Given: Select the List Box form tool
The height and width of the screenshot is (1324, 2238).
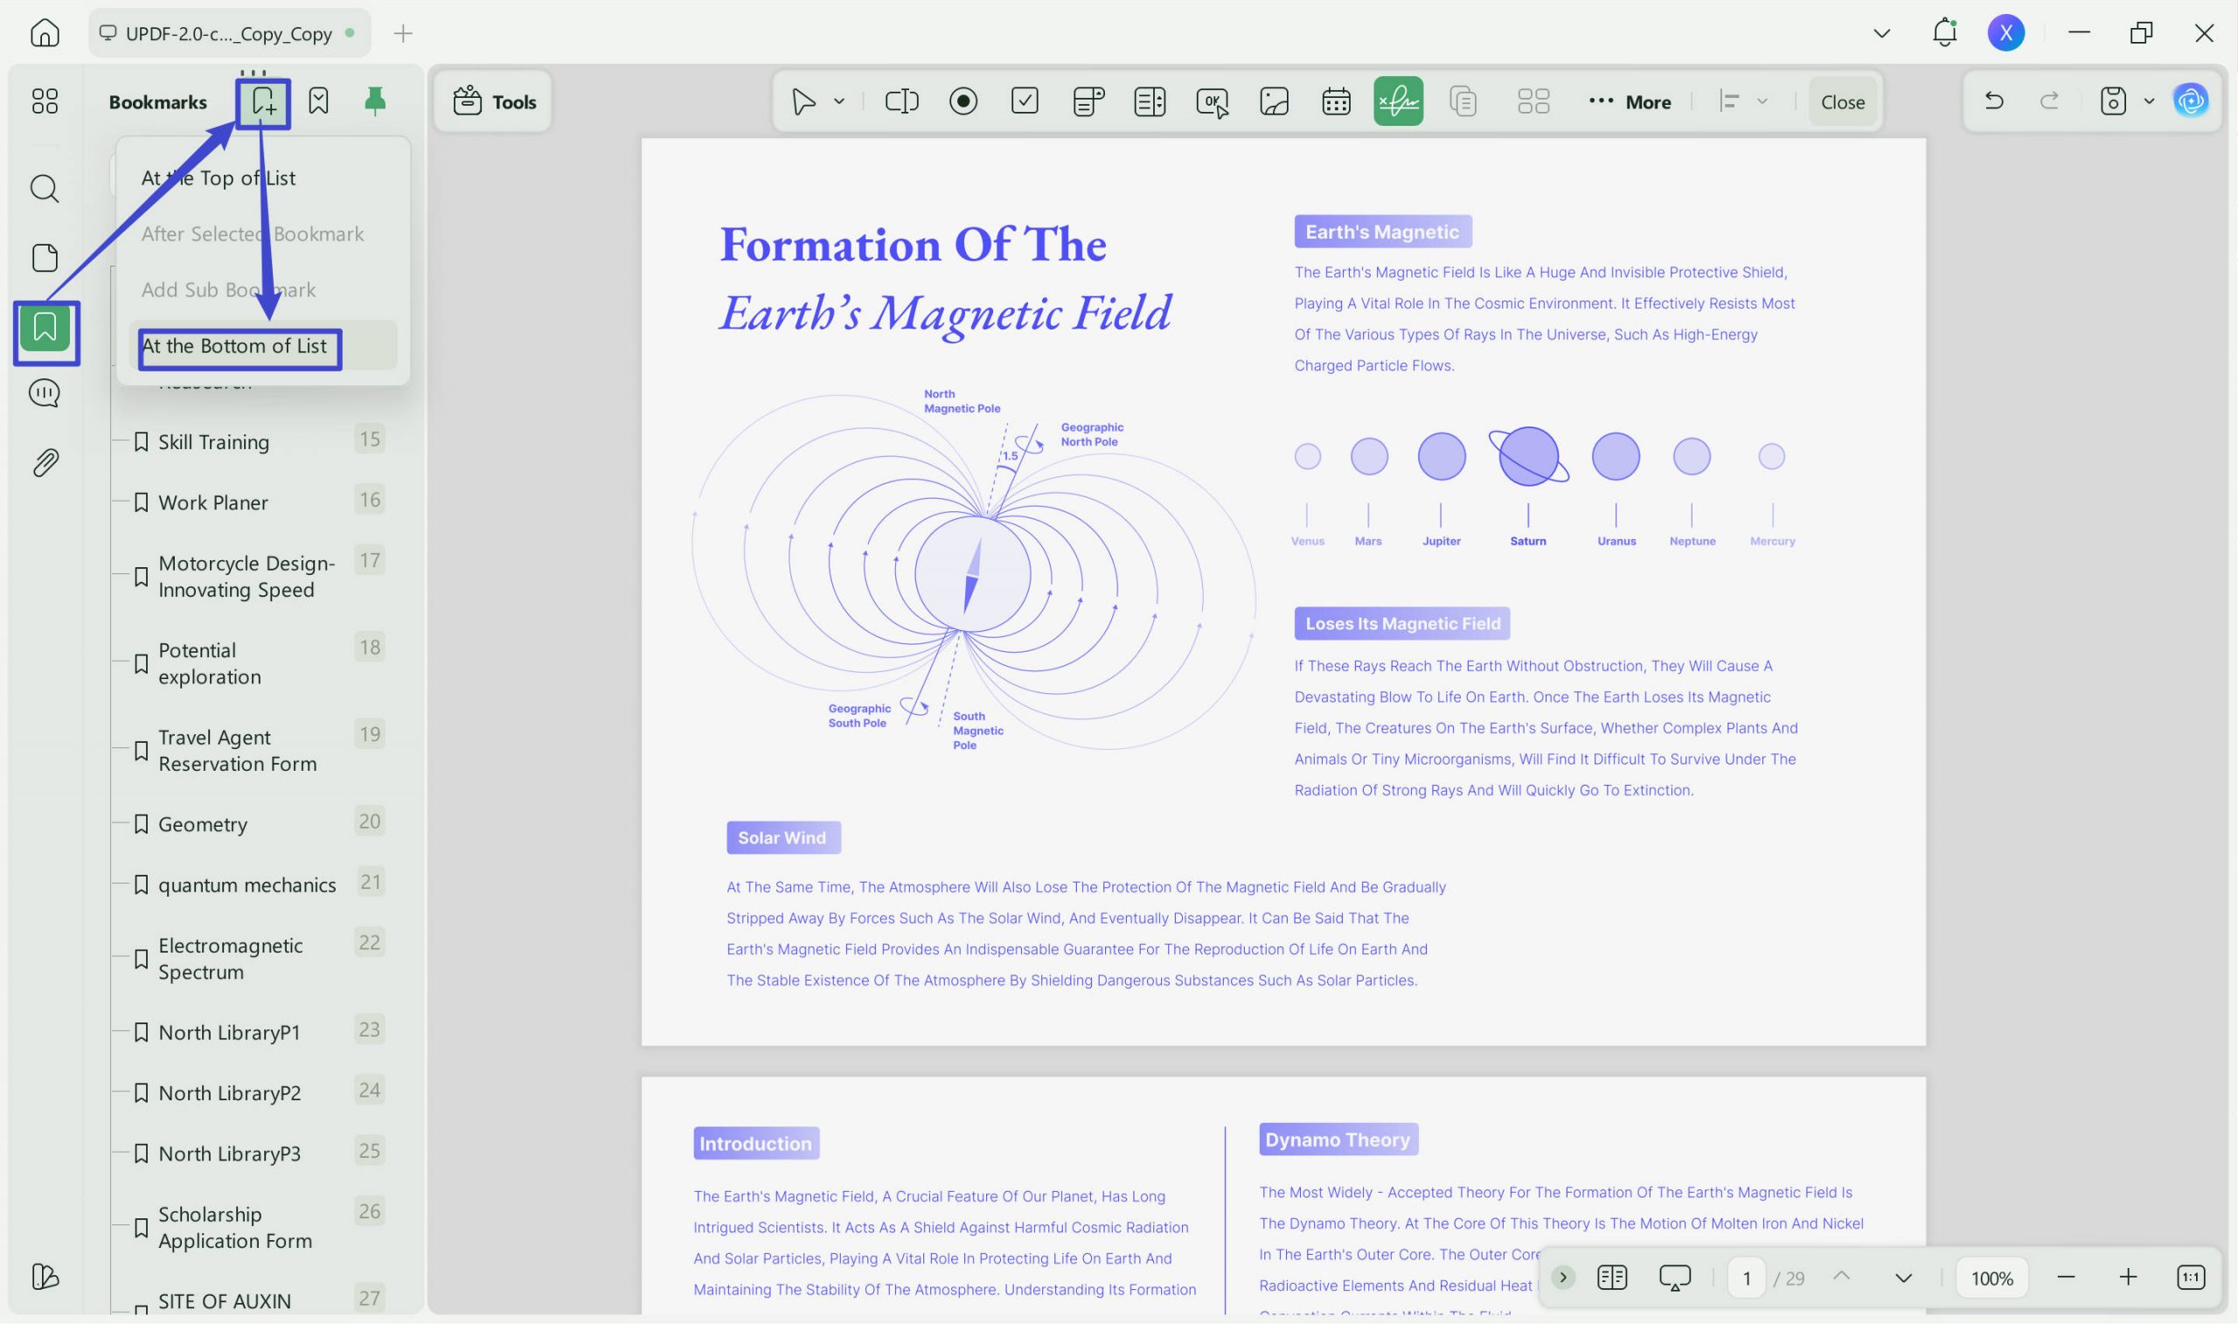Looking at the screenshot, I should (1150, 101).
